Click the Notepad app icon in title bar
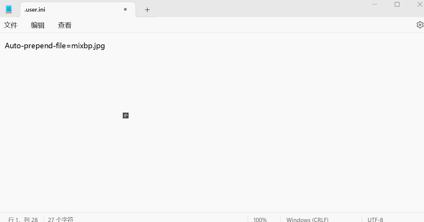424x222 pixels. click(9, 9)
